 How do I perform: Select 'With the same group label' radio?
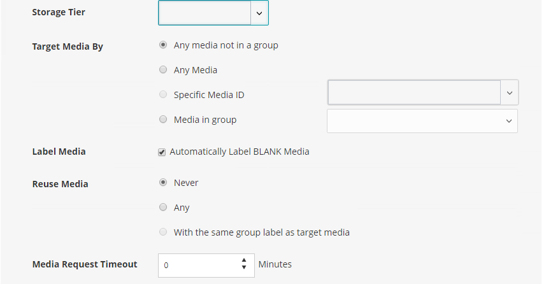pyautogui.click(x=163, y=232)
